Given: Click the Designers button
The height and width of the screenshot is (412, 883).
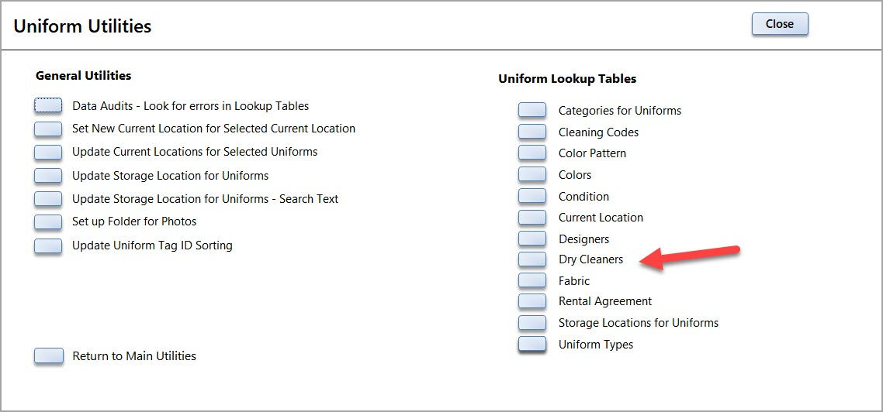Looking at the screenshot, I should pyautogui.click(x=532, y=239).
